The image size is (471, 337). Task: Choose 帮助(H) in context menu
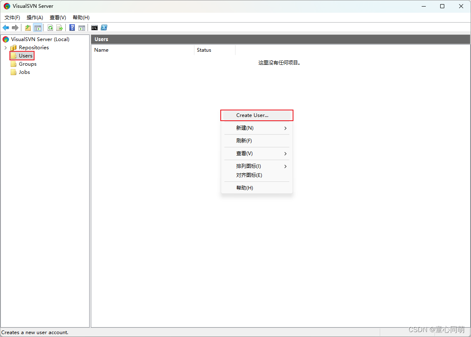(x=257, y=188)
